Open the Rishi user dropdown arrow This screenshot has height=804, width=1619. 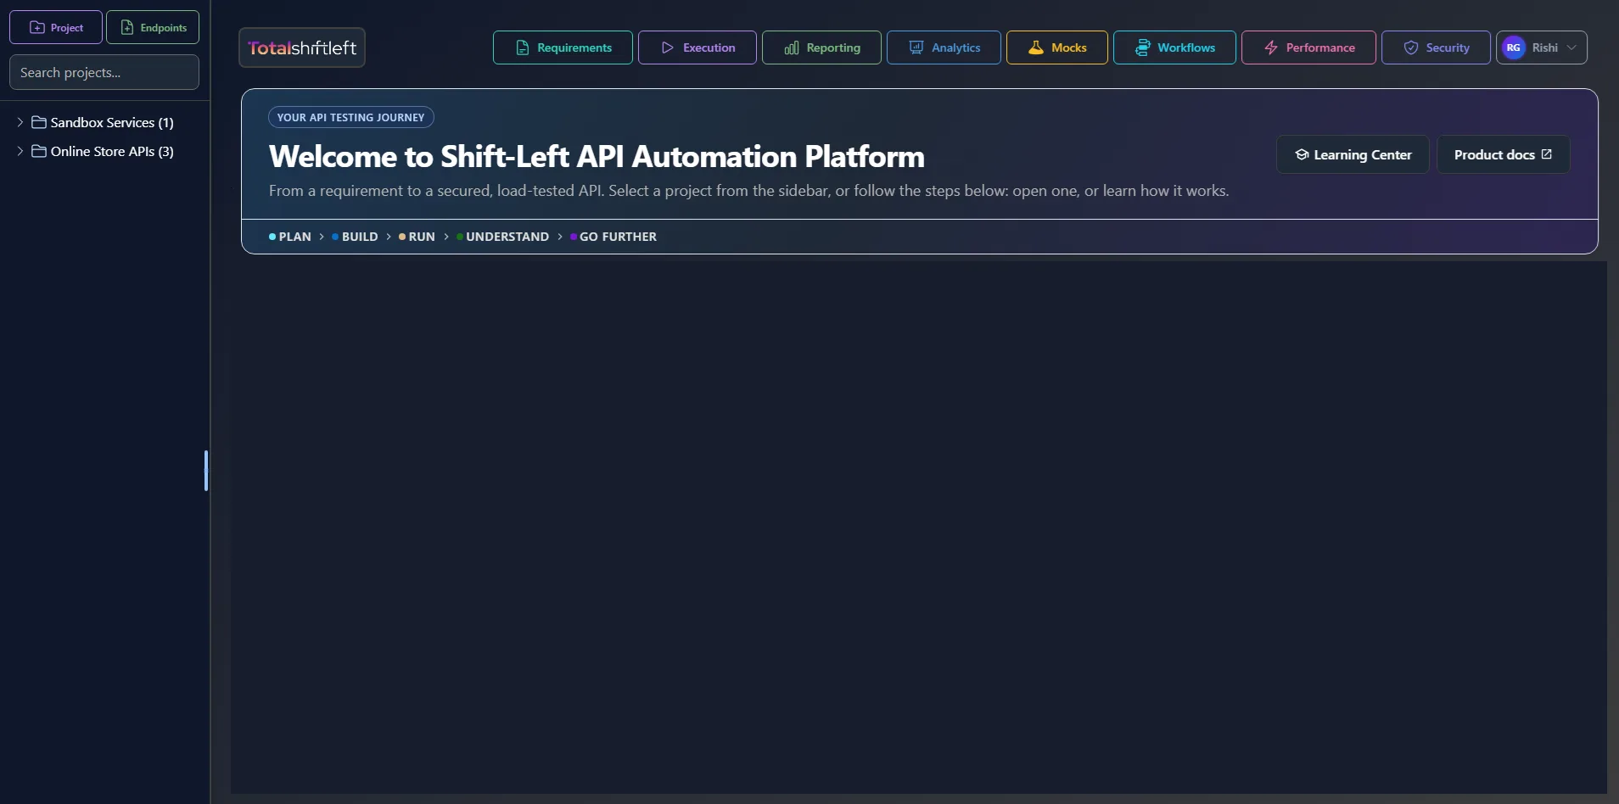click(1572, 48)
